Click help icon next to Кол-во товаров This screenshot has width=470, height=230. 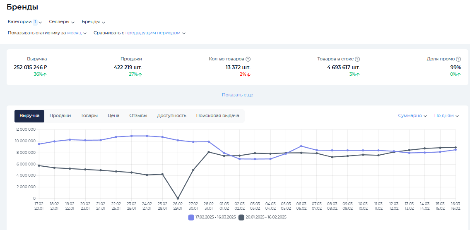tap(248, 59)
